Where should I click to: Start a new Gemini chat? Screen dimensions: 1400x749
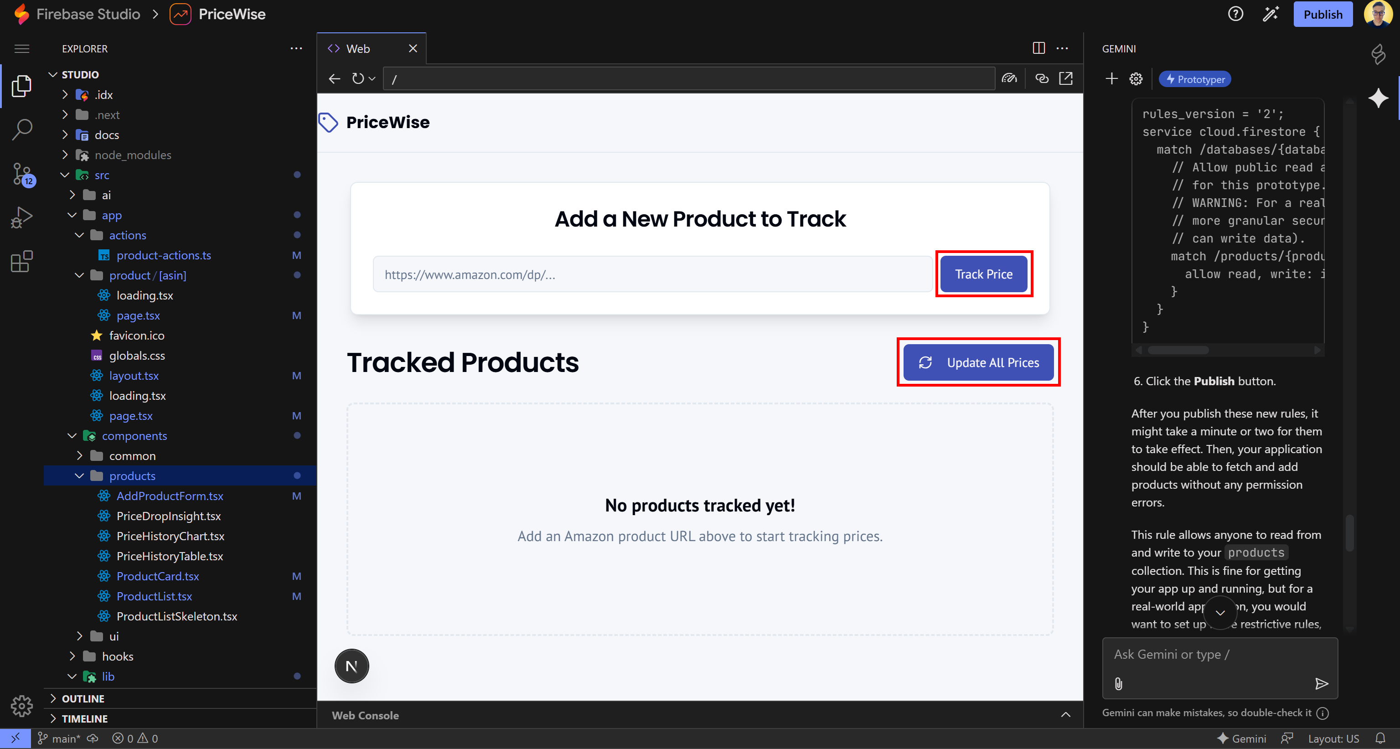tap(1112, 78)
